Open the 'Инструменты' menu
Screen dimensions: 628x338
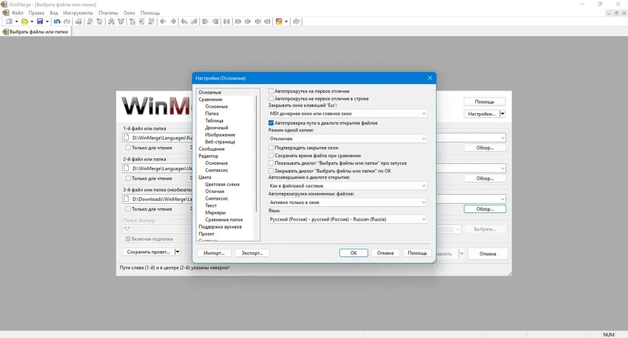[x=78, y=13]
